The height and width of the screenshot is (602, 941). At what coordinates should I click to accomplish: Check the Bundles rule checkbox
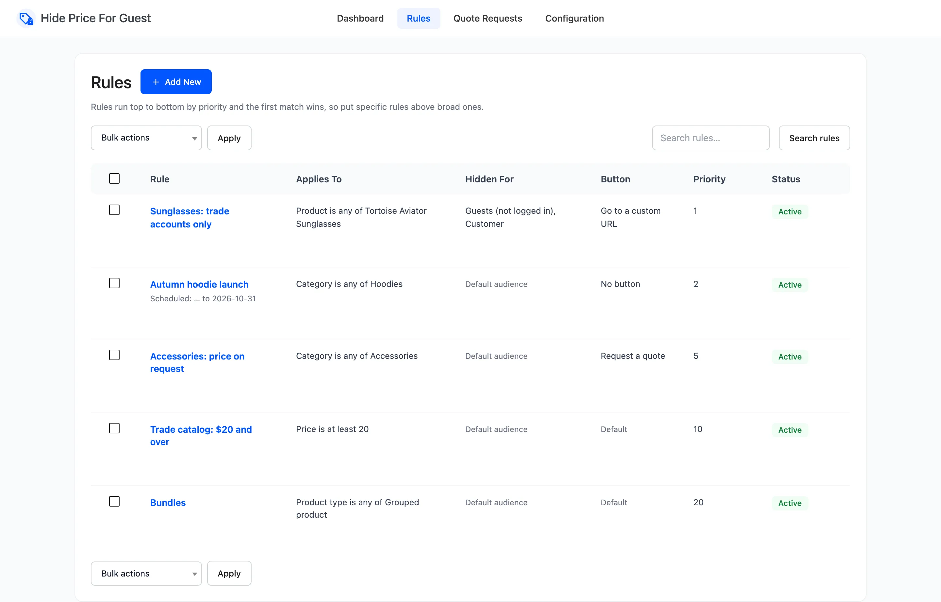tap(114, 501)
